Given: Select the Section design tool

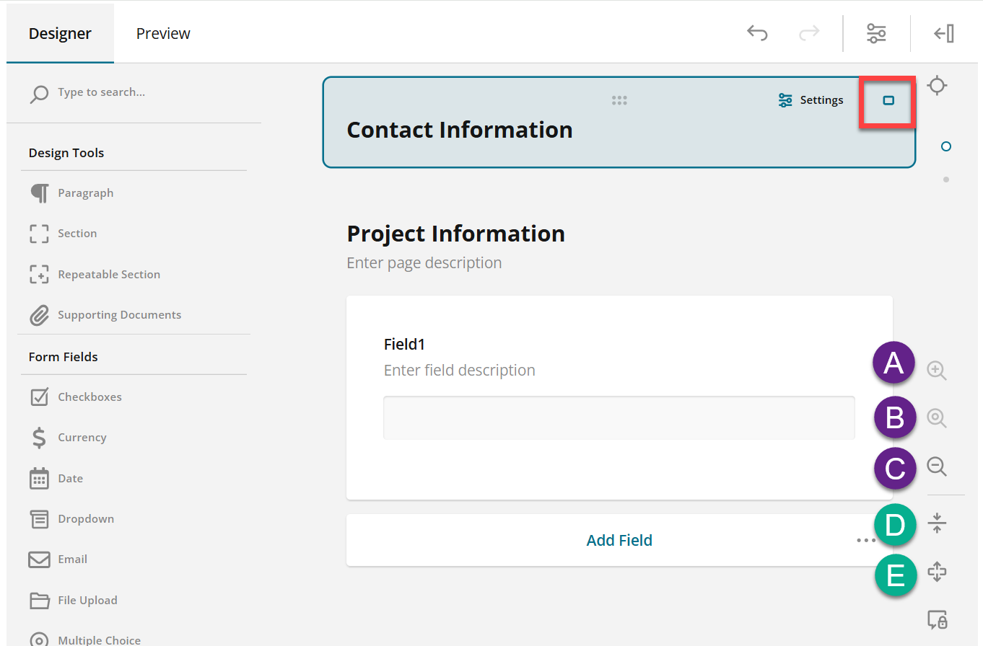Looking at the screenshot, I should pyautogui.click(x=64, y=234).
